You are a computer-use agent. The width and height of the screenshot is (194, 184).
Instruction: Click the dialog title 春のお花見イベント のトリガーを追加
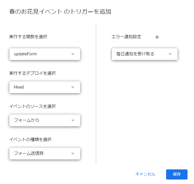[x=60, y=12]
